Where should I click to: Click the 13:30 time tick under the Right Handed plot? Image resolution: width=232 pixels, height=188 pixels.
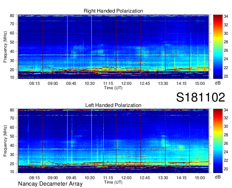(163, 83)
